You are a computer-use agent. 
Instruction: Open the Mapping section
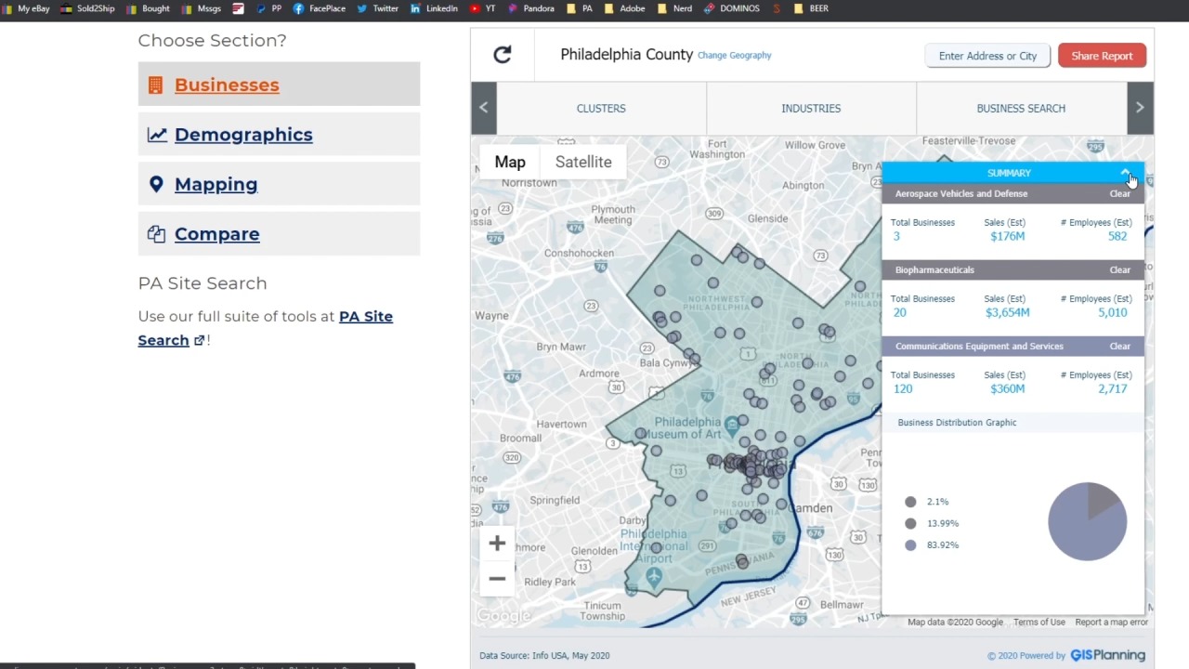point(279,184)
